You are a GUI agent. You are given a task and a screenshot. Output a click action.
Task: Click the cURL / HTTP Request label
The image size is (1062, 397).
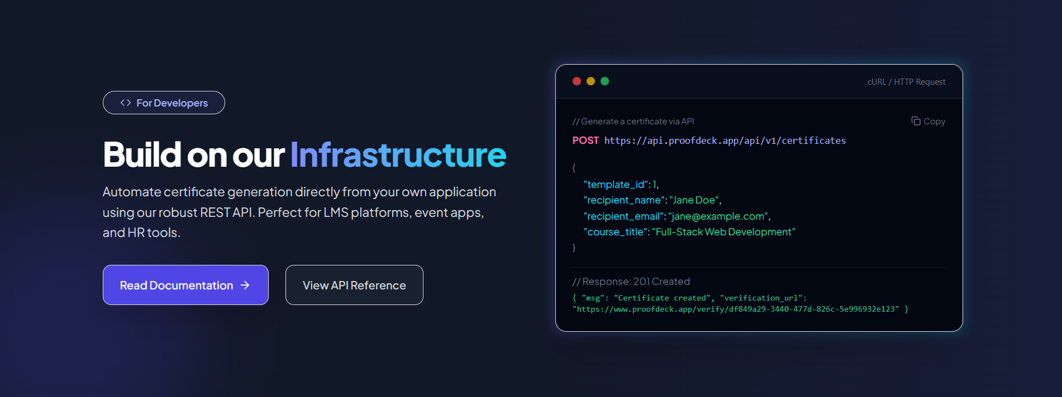coord(906,82)
